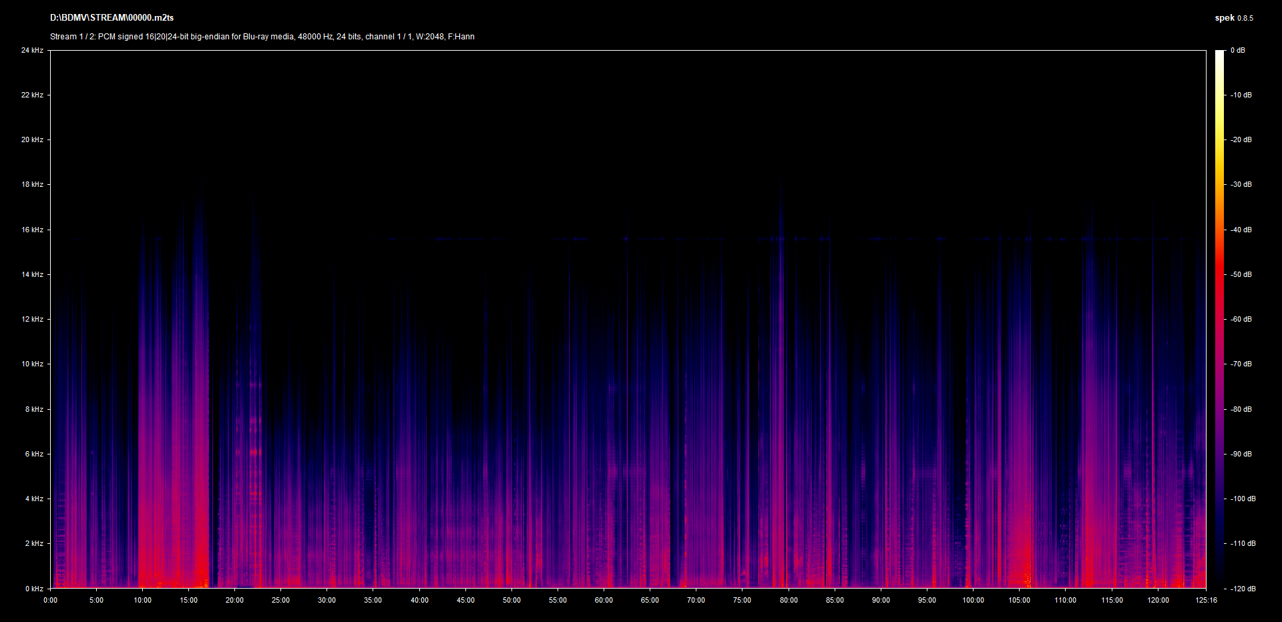Click the vertical dB color gradient bar
The width and height of the screenshot is (1282, 622).
click(x=1219, y=319)
